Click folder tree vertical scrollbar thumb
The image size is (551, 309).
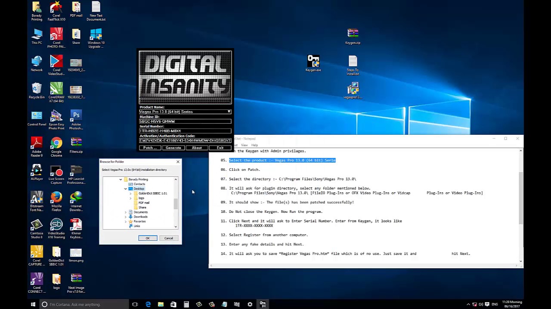[x=176, y=204]
